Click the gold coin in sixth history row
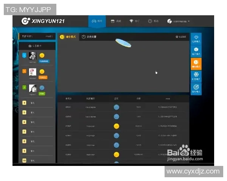Screen dimensions: 227x181 117,155
